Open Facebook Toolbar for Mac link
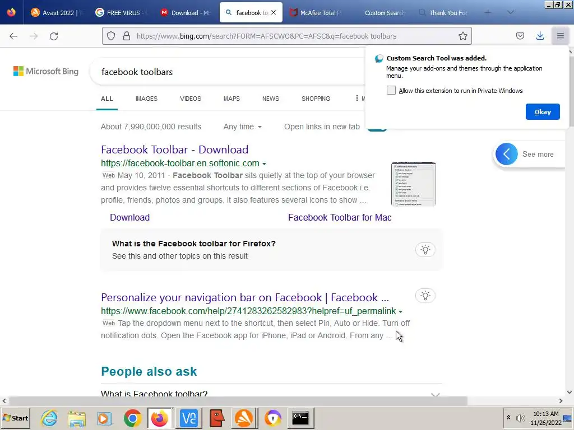 [x=340, y=218]
